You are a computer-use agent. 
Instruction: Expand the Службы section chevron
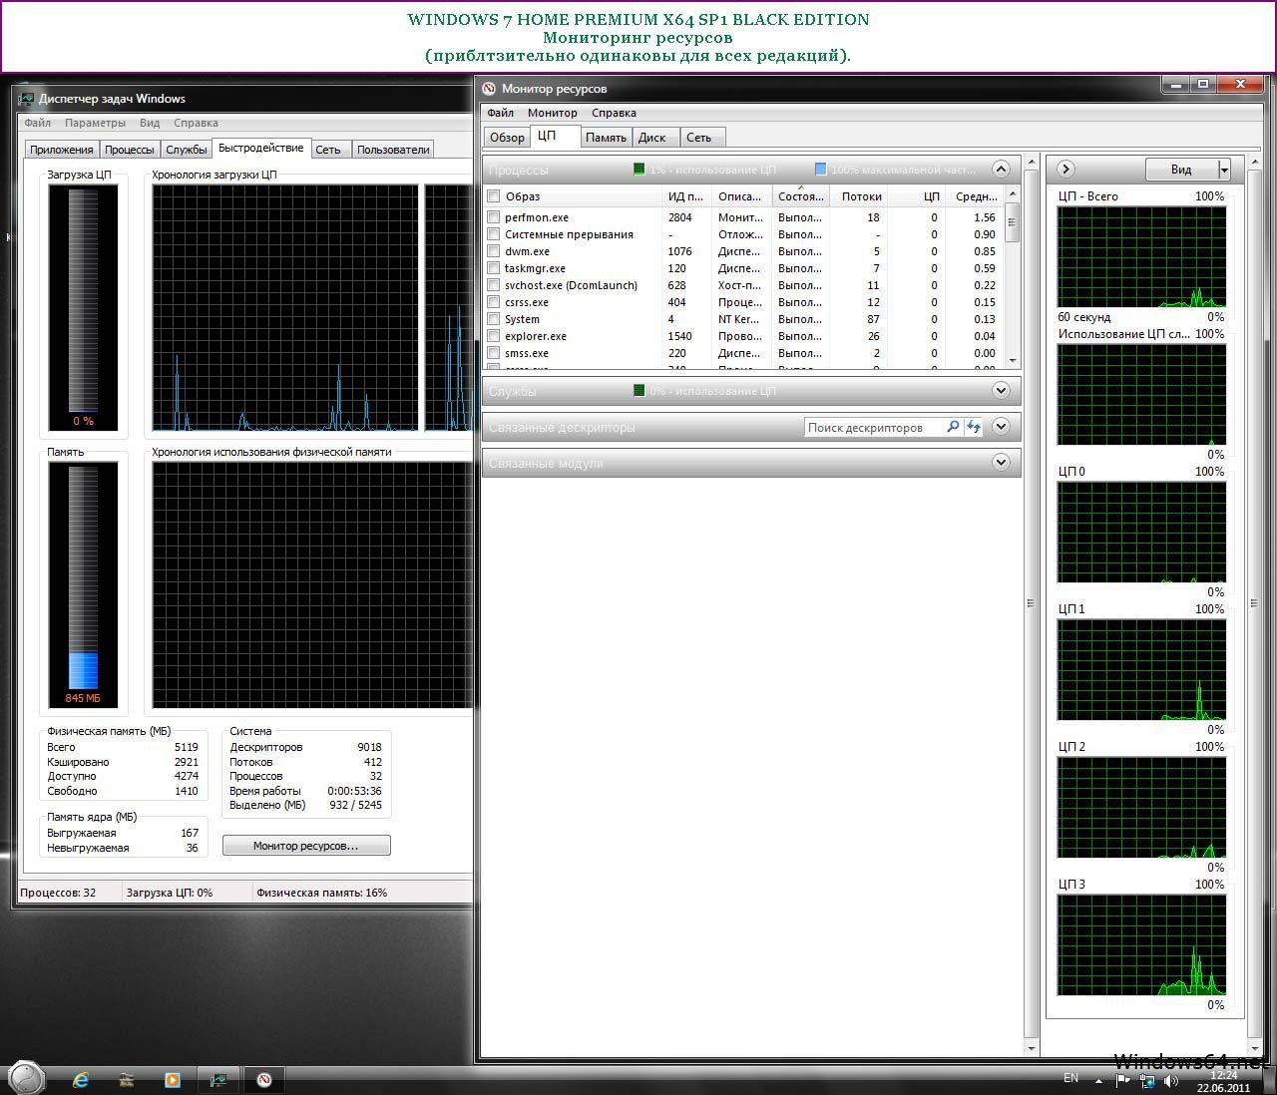(1002, 390)
